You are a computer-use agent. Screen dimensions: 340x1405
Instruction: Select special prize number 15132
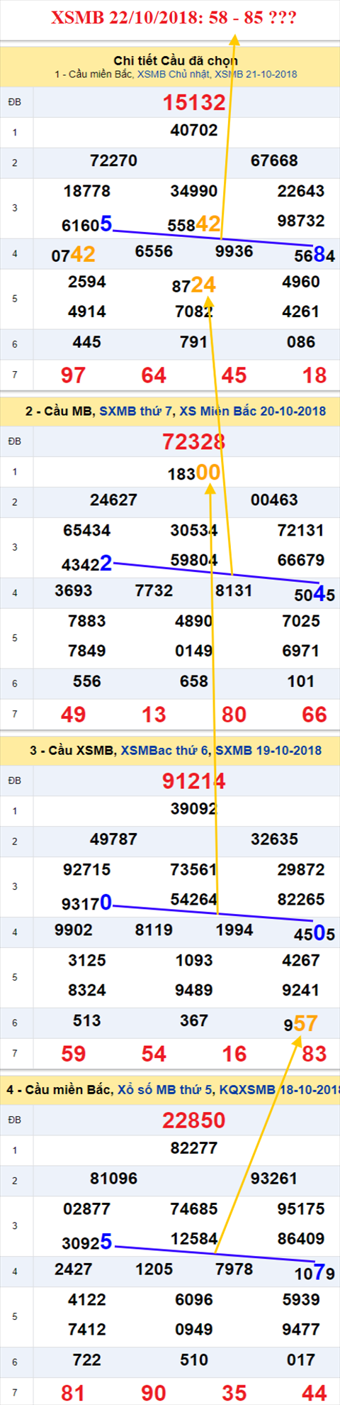click(x=194, y=102)
